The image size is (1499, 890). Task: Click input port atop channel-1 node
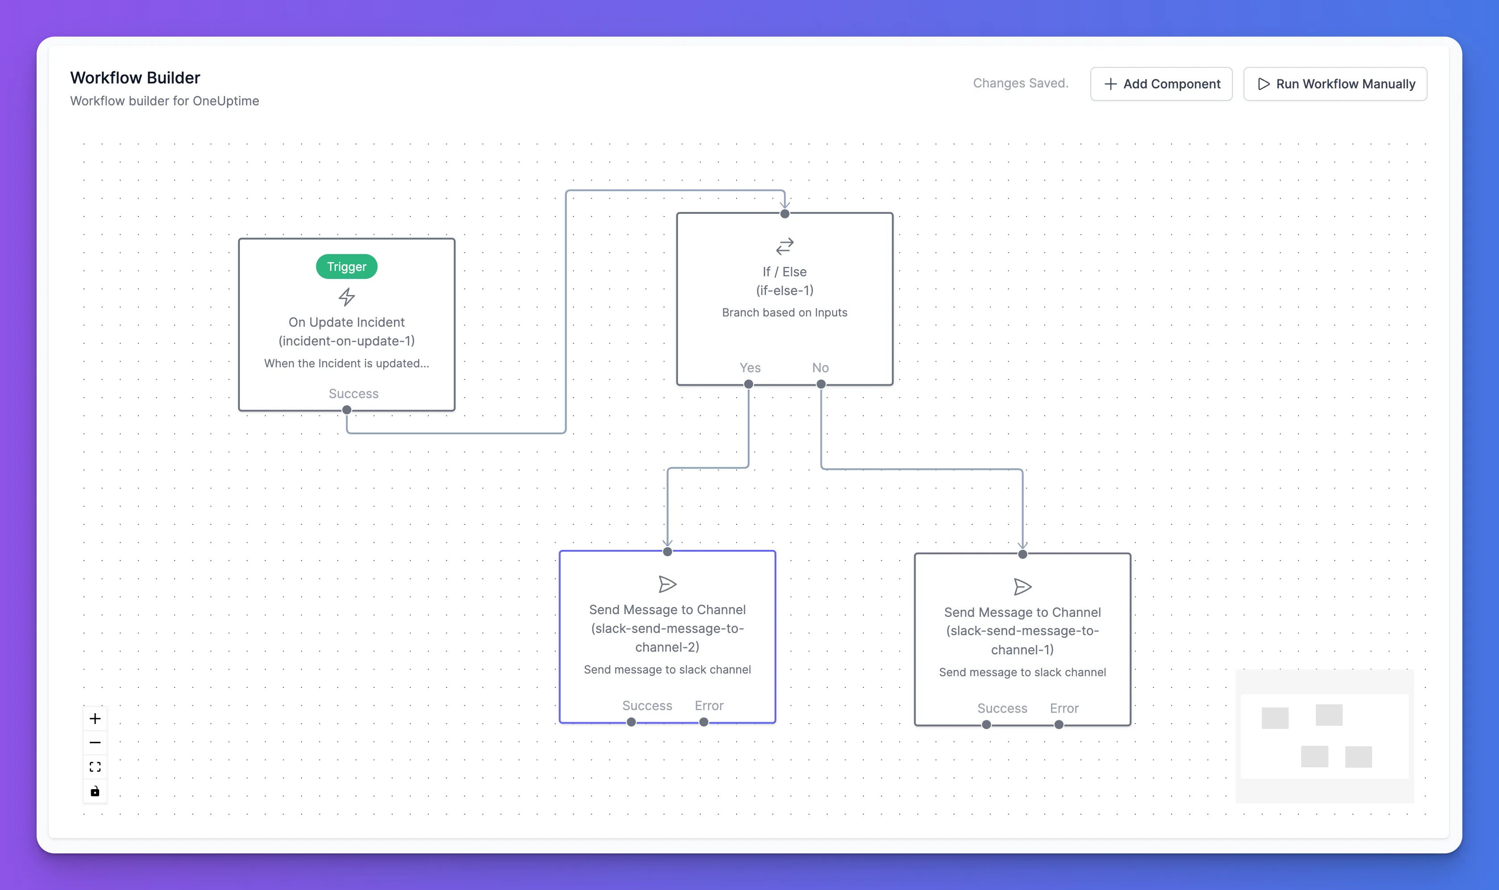(x=1022, y=554)
